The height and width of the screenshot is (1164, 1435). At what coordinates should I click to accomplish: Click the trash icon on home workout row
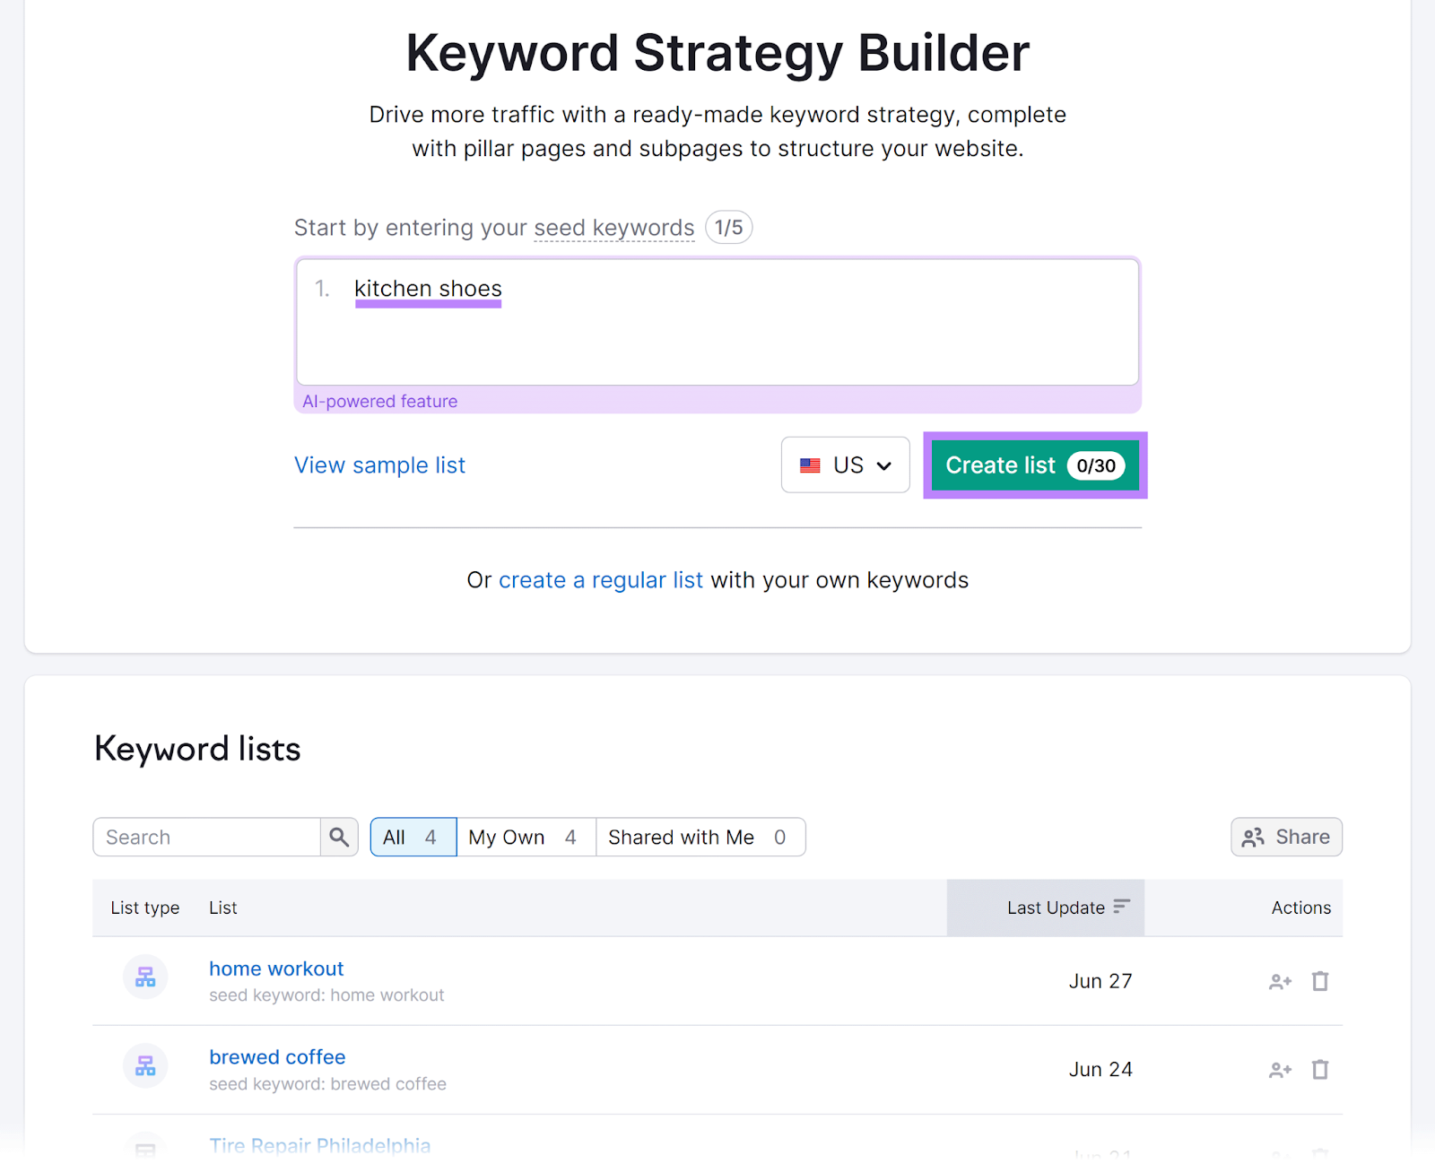[x=1319, y=981]
